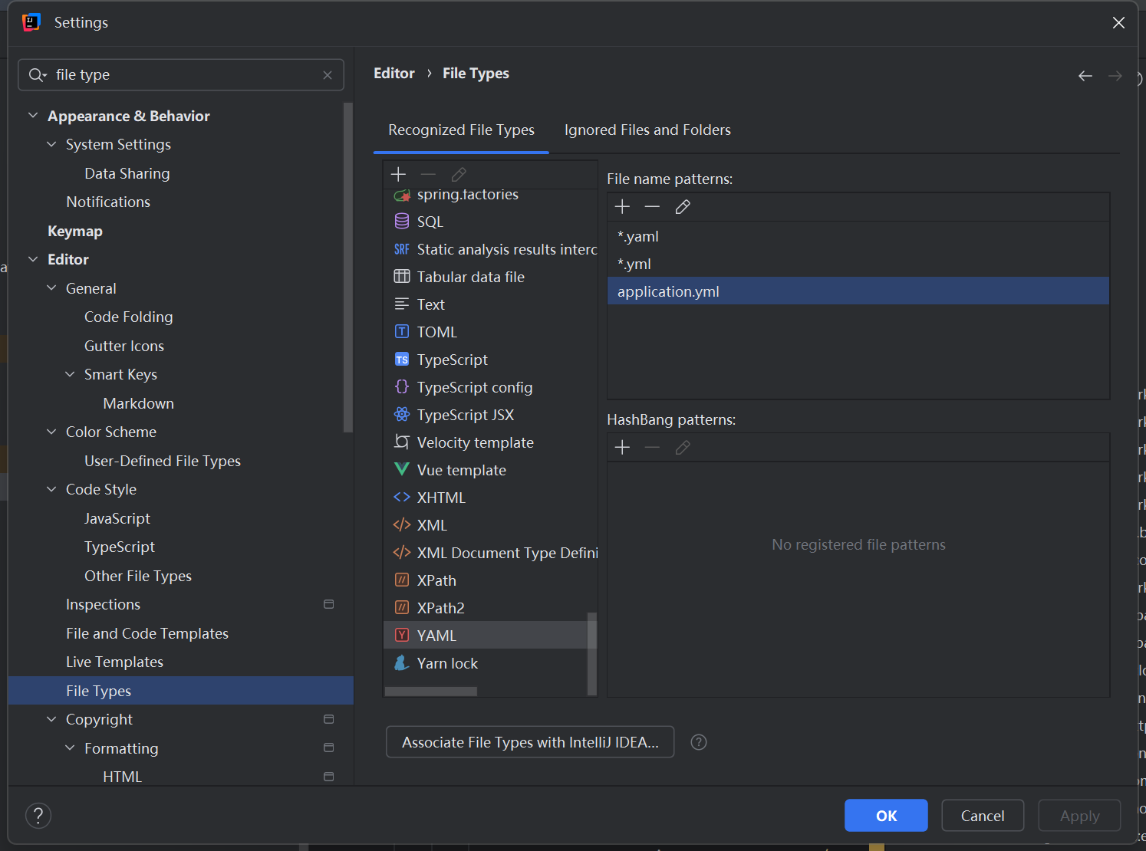Click the Apply button
Viewport: 1146px width, 851px height.
point(1079,816)
